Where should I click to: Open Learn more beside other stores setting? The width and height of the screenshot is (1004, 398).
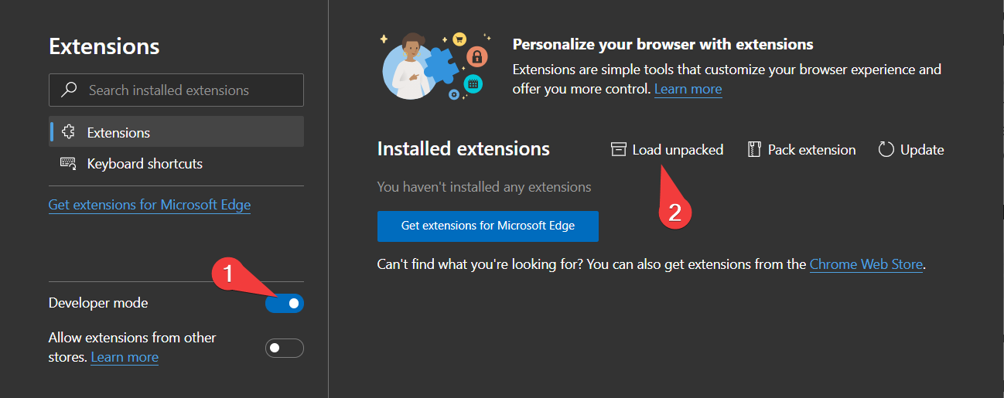[x=125, y=357]
